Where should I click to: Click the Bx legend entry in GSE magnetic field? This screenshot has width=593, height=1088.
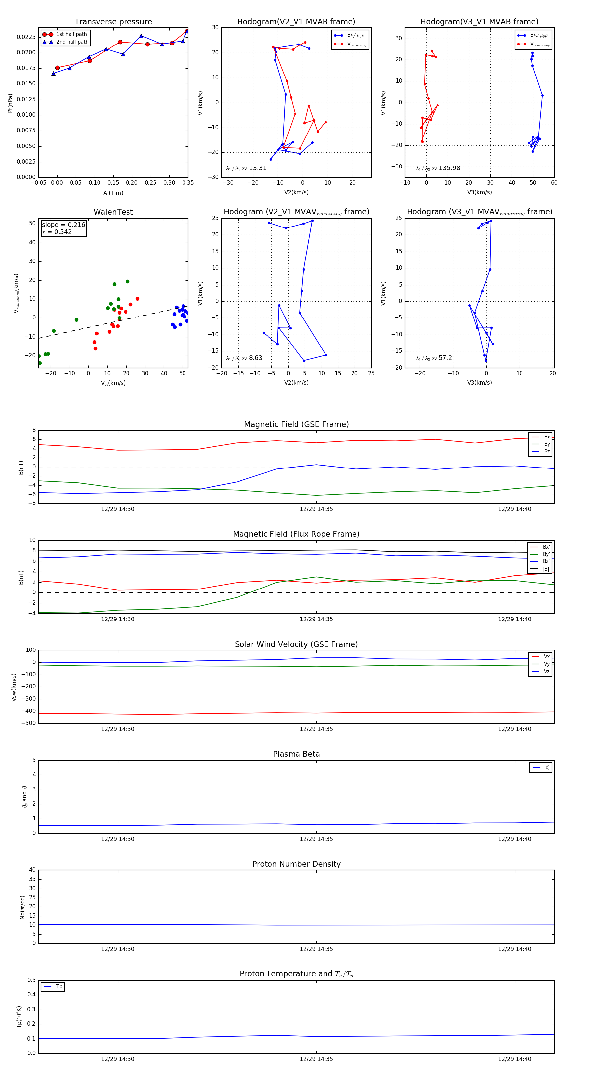(x=541, y=437)
